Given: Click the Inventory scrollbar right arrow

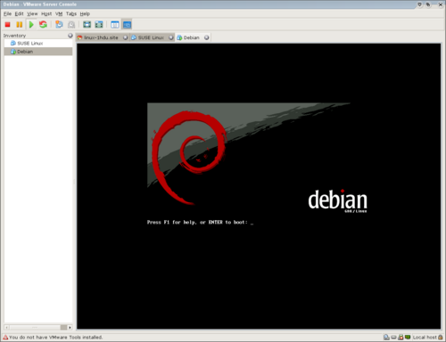Looking at the screenshot, I should click(x=70, y=328).
